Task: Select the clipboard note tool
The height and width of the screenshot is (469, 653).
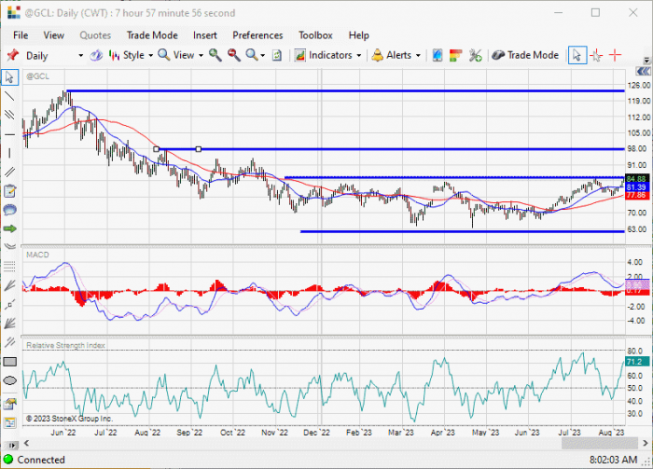Action: [x=9, y=191]
